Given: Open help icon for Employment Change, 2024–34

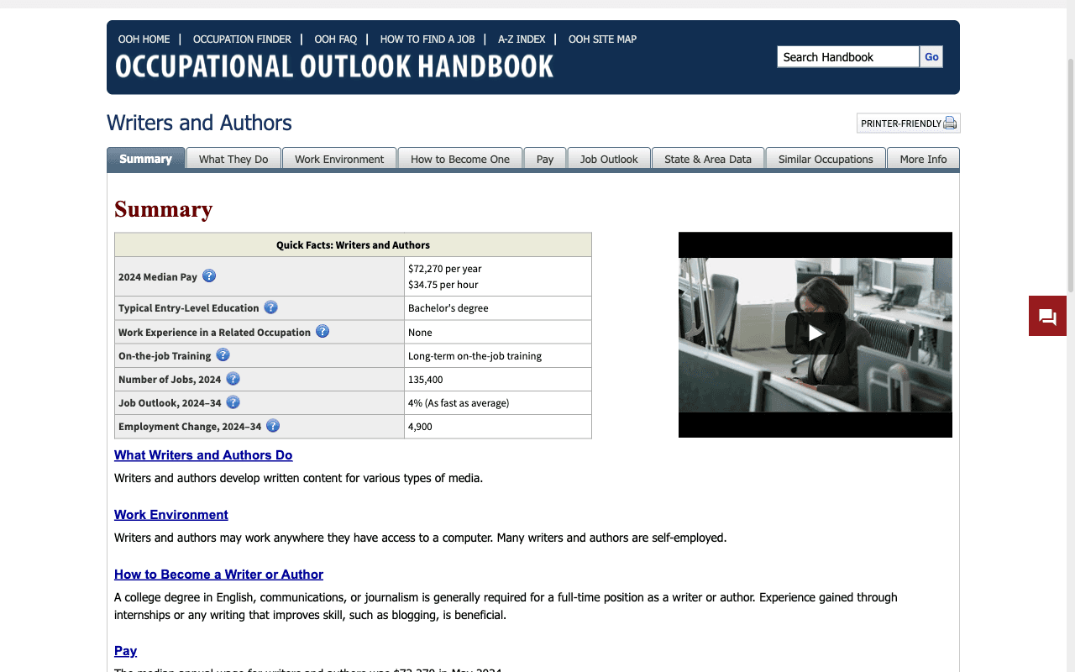Looking at the screenshot, I should (x=273, y=426).
